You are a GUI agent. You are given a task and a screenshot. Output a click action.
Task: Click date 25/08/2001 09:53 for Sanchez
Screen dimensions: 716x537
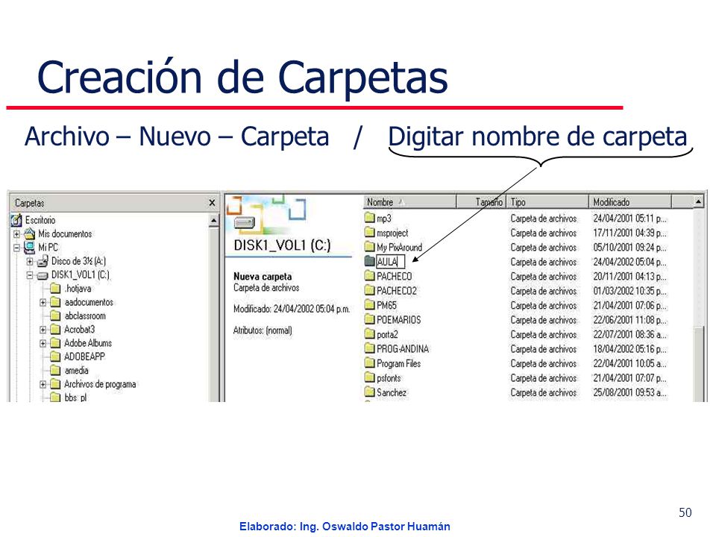tap(630, 393)
